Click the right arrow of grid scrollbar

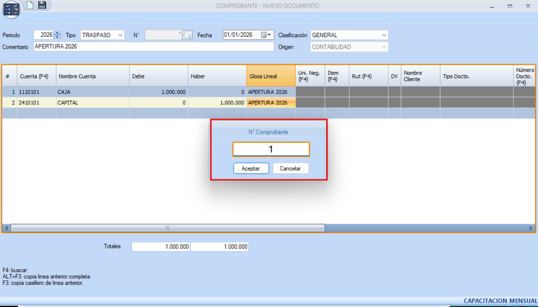pyautogui.click(x=531, y=228)
